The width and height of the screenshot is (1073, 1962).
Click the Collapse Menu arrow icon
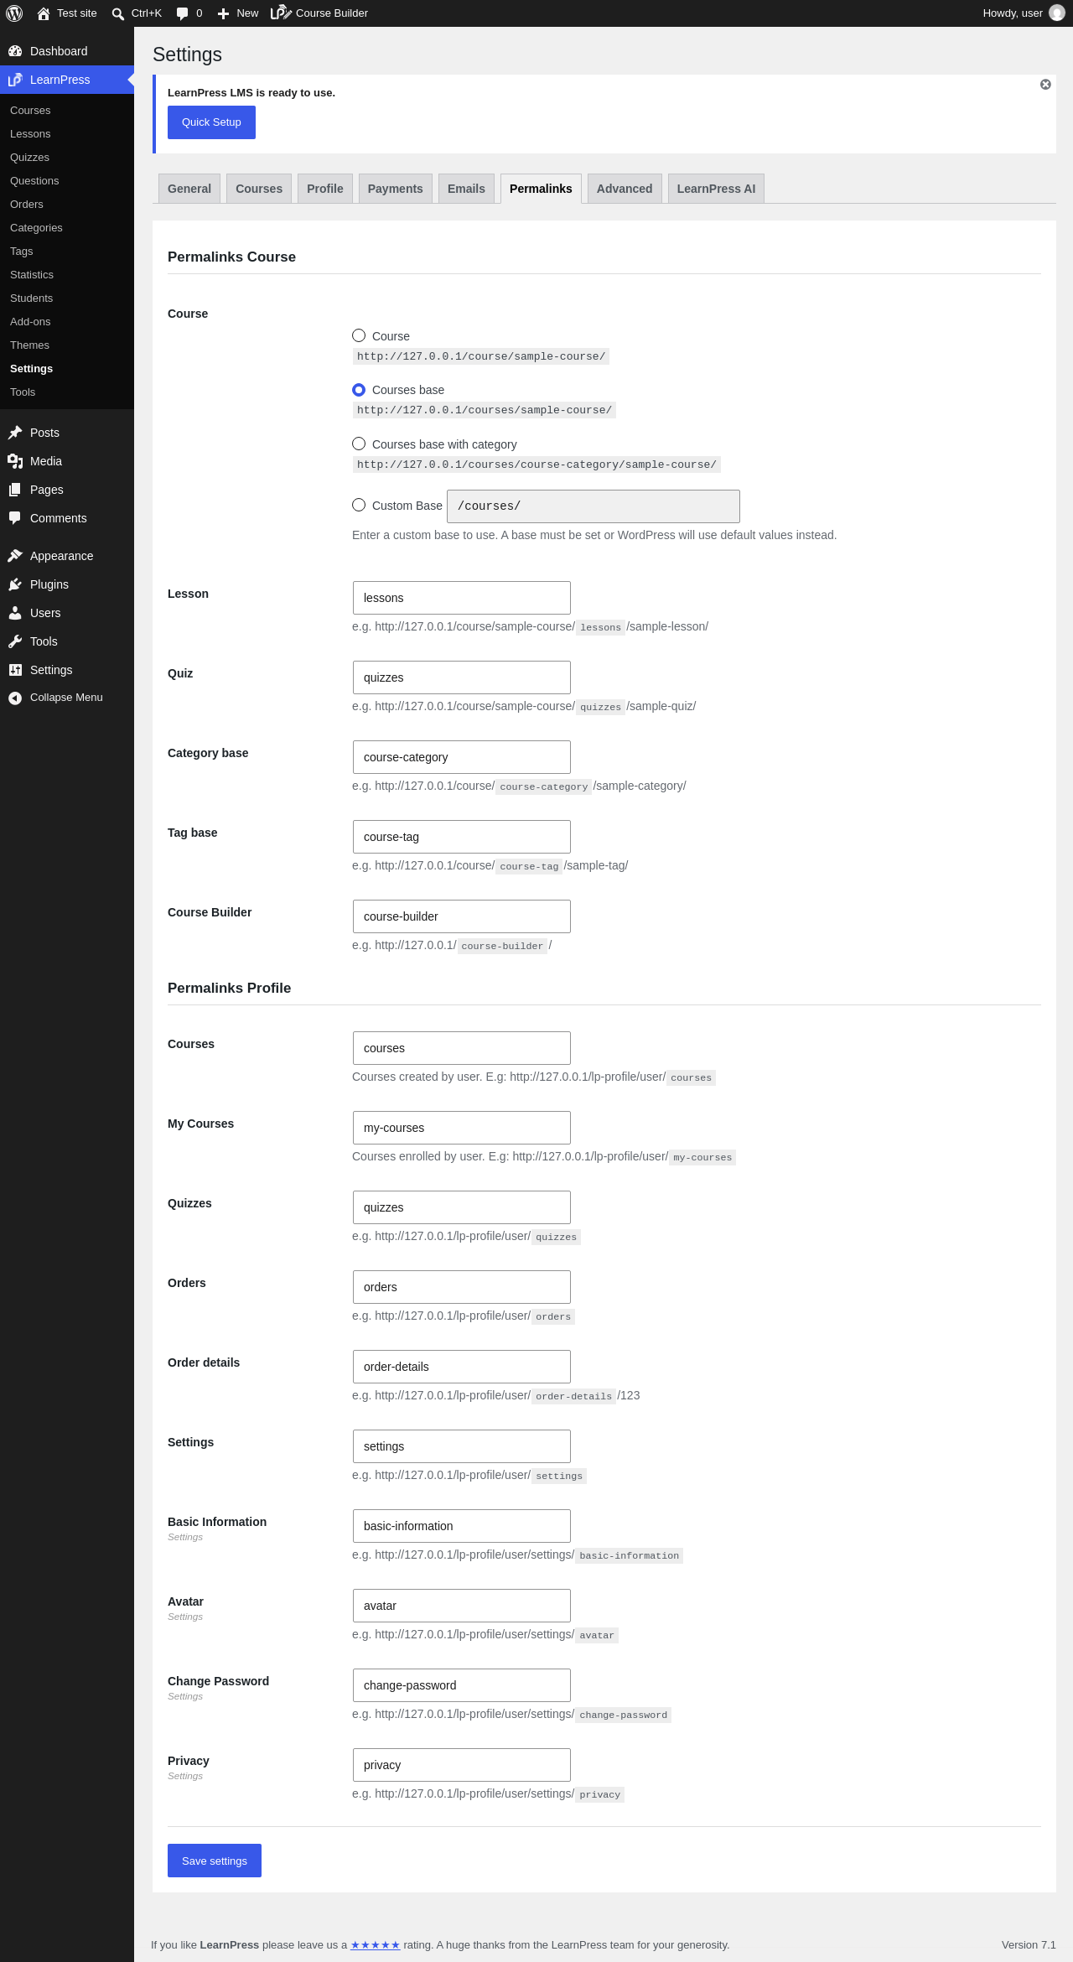tap(15, 698)
